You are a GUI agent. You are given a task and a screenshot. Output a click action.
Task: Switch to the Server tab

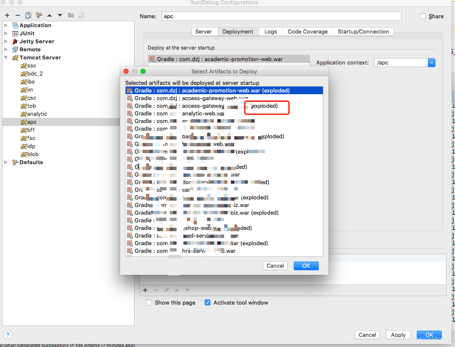click(x=203, y=32)
